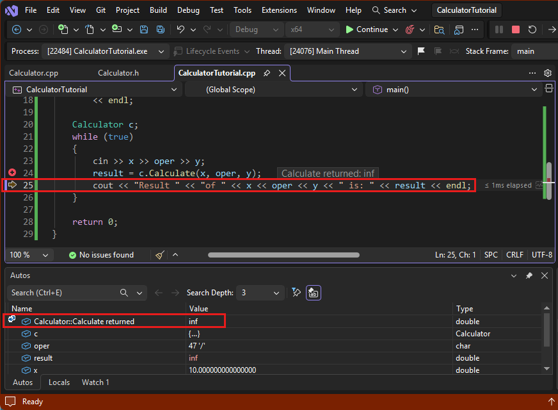Open the toolbar overflow ellipsis
This screenshot has height=410, width=558.
pos(475,29)
